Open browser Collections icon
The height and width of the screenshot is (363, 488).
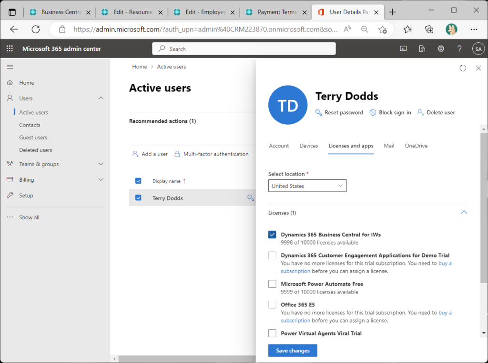[429, 29]
